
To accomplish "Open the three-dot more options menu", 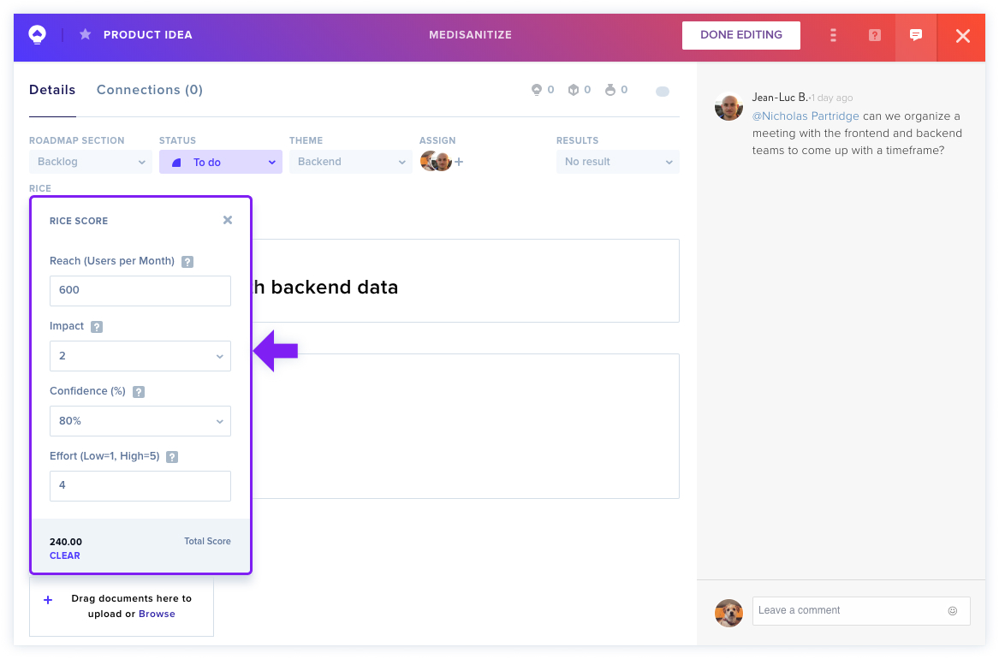I will tap(833, 35).
